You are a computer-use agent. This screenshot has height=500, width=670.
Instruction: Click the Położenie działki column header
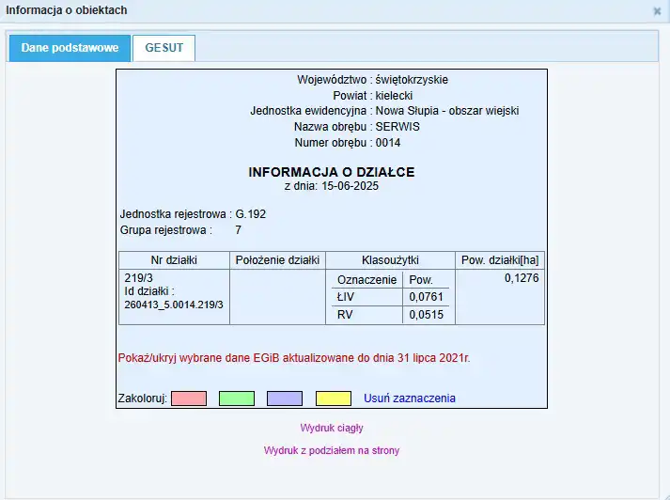[277, 260]
